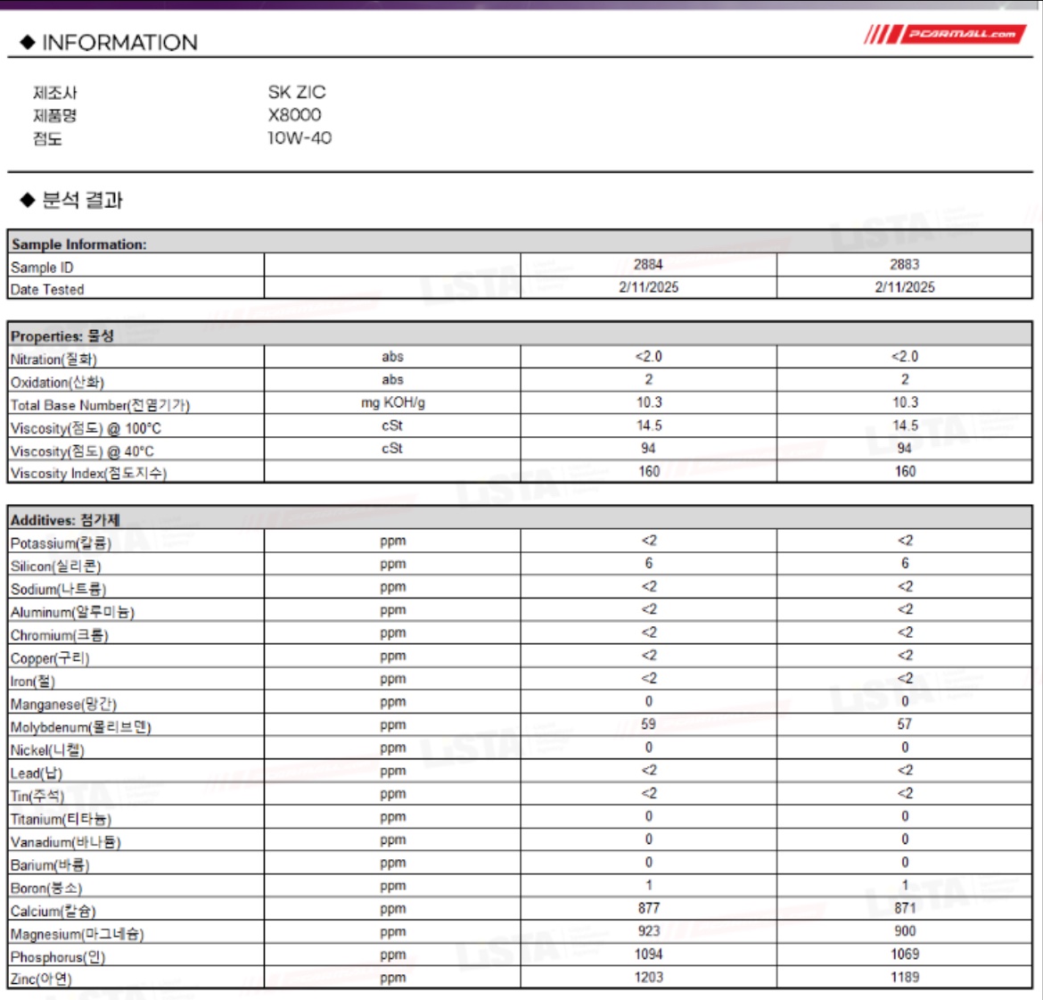This screenshot has height=1000, width=1043.
Task: Click the 제조사 label
Action: [55, 93]
